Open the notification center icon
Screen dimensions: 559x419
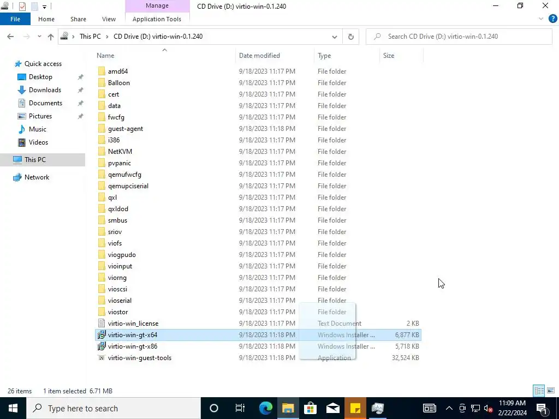(542, 408)
